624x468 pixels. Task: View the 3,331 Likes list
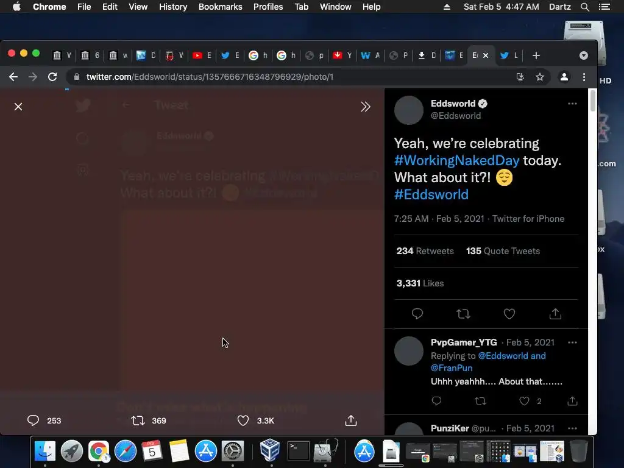pos(420,283)
